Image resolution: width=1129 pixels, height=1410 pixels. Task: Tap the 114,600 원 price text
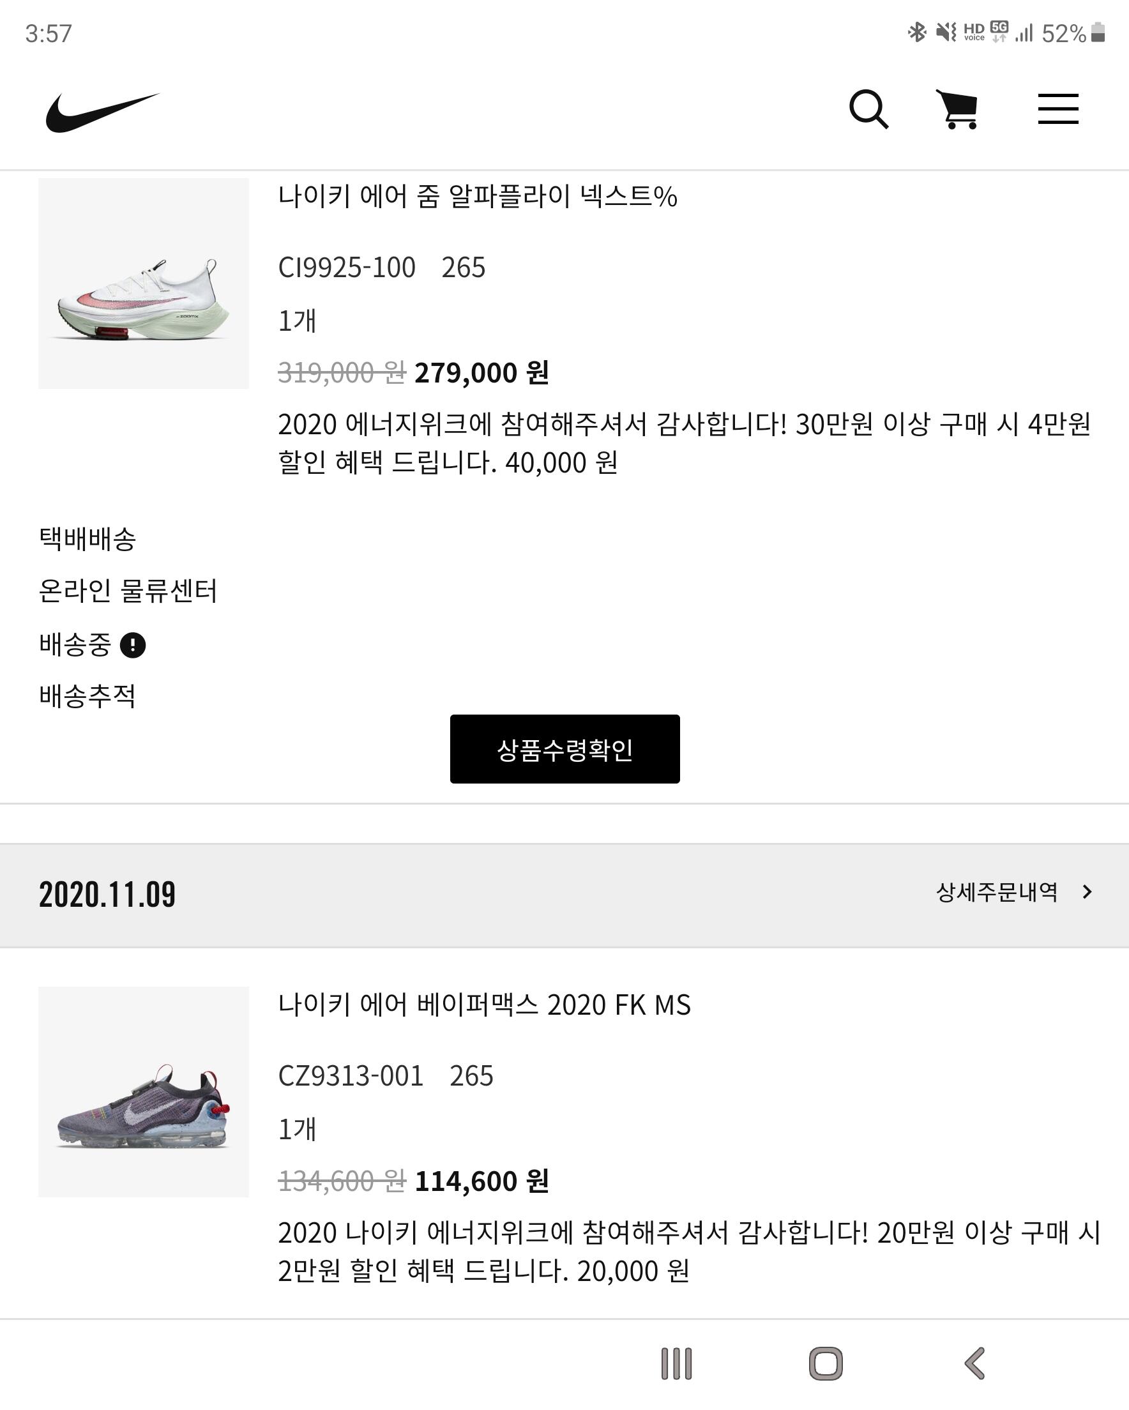click(481, 1182)
